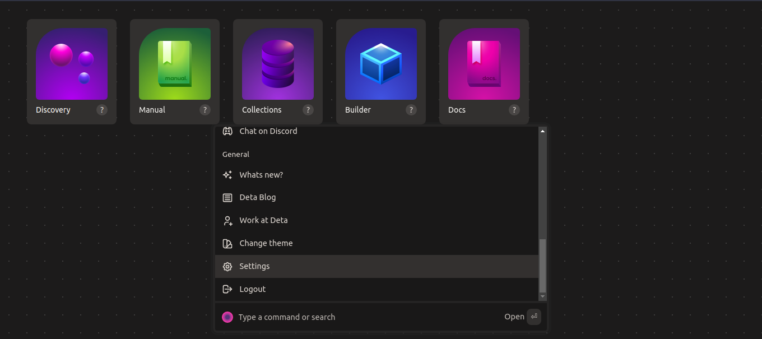762x339 pixels.
Task: Click the sparkles icon beside Whats new
Action: [227, 175]
